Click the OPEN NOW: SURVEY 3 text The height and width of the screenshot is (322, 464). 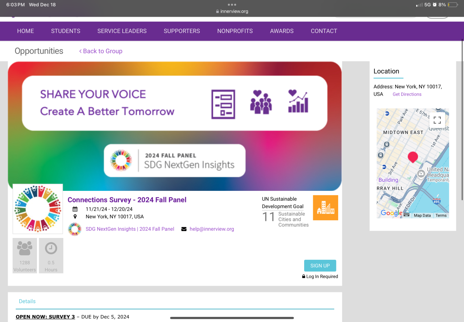(45, 317)
